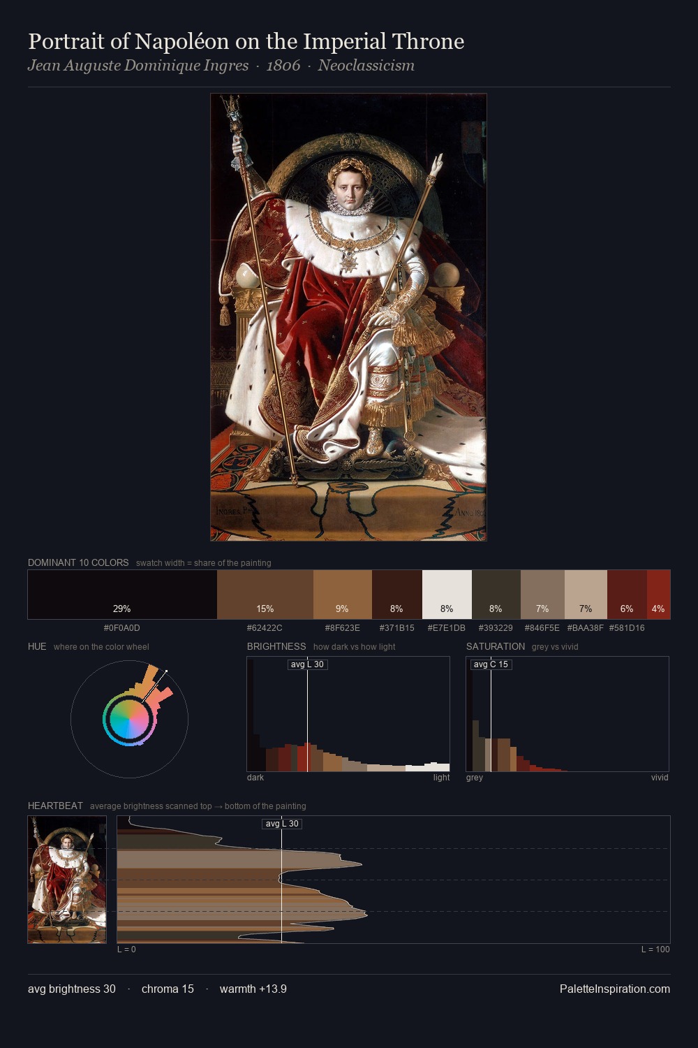The image size is (698, 1048).
Task: Click the 'vivid' axis label
Action: point(660,778)
